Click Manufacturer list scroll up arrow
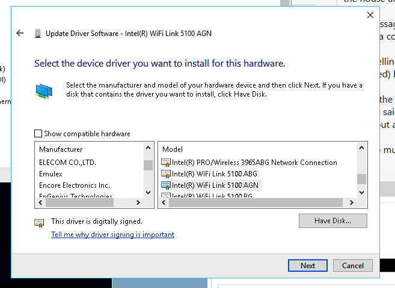 tap(148, 148)
